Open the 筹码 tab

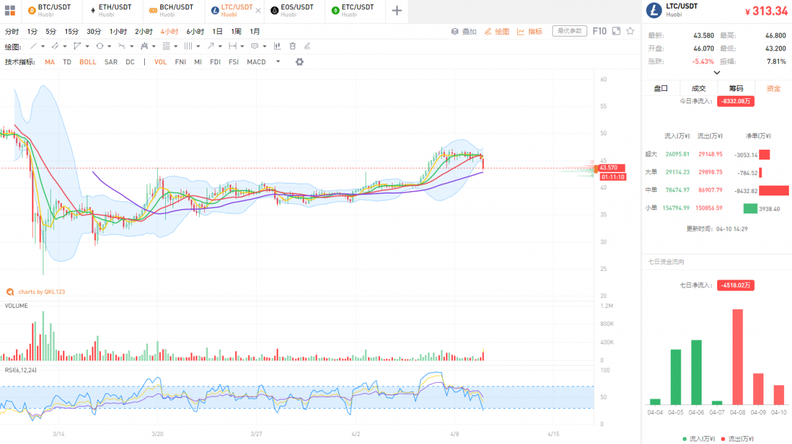coord(736,88)
